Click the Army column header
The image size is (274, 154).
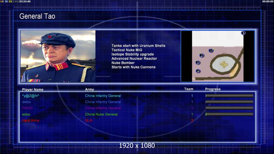pos(89,90)
